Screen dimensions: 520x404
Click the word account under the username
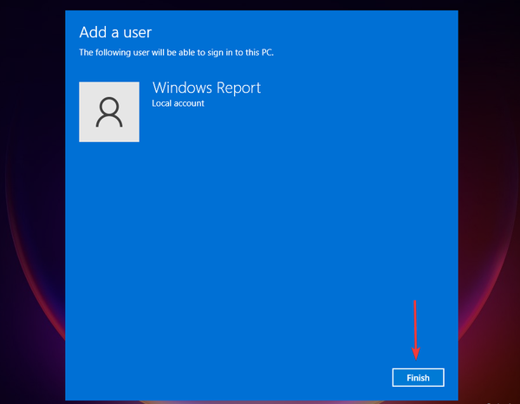189,103
